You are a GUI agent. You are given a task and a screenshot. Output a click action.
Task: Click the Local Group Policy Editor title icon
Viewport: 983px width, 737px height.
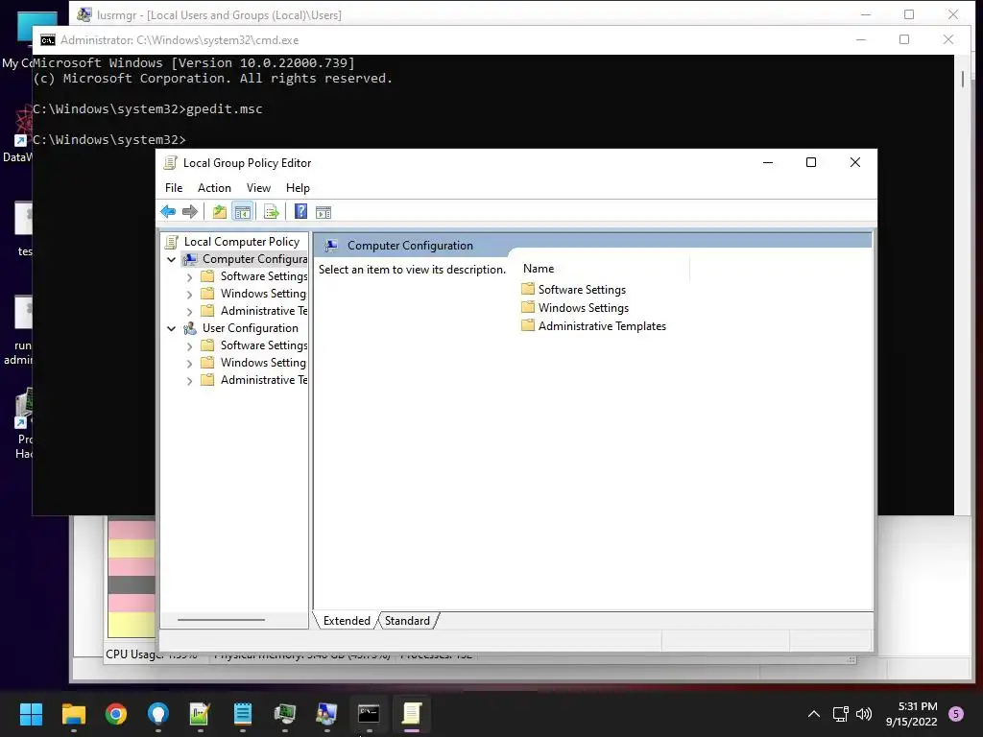click(x=170, y=163)
